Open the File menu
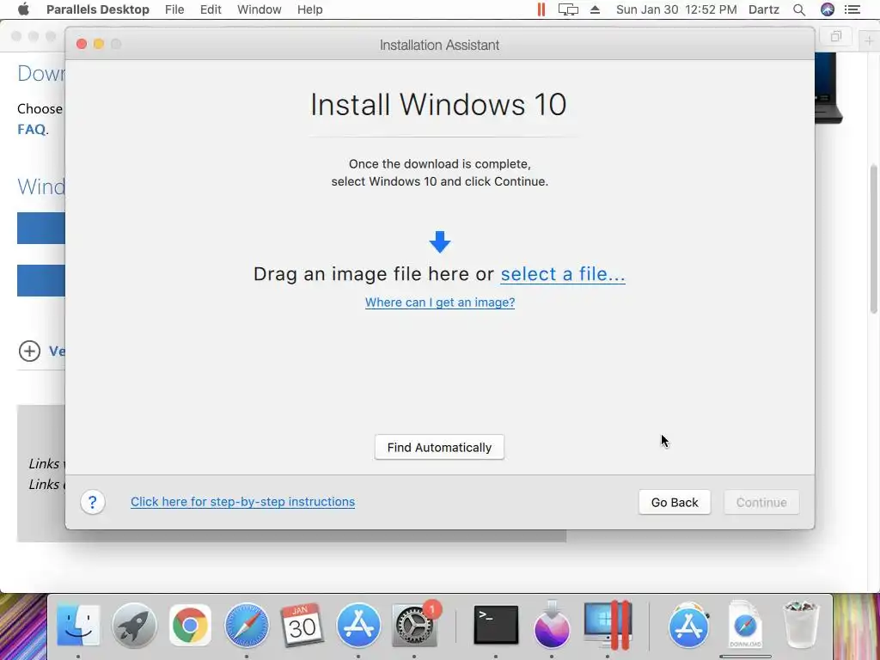The image size is (880, 660). coord(174,9)
